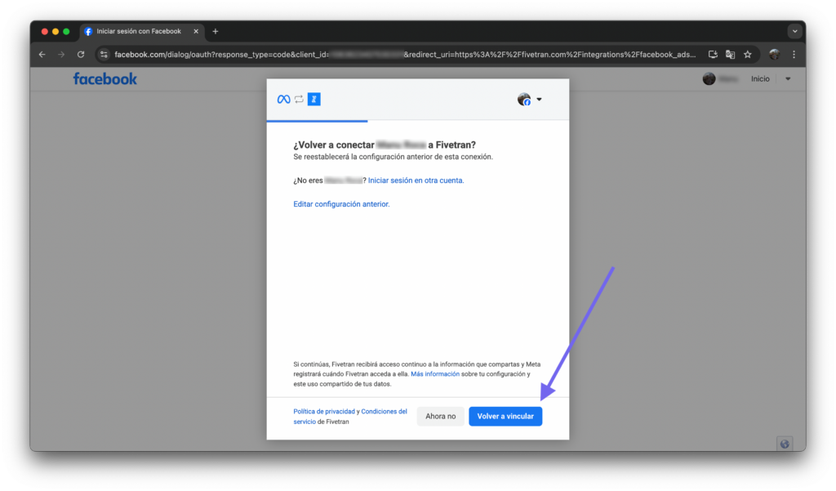The width and height of the screenshot is (836, 491).
Task: Click the Volver a vincular button
Action: tap(505, 417)
